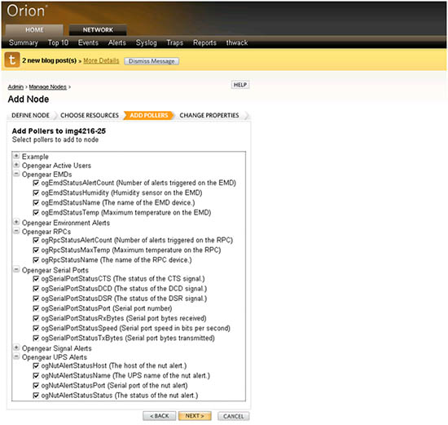Collapse Opengear RPCs group
The height and width of the screenshot is (425, 448).
point(16,231)
